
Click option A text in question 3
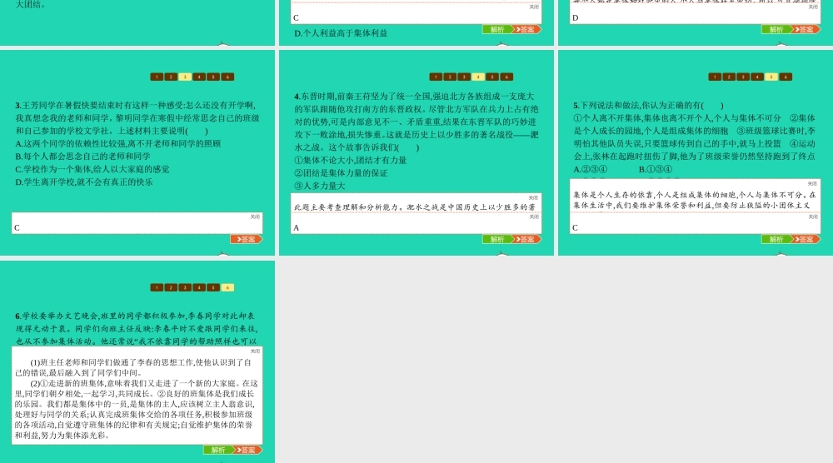(118, 144)
